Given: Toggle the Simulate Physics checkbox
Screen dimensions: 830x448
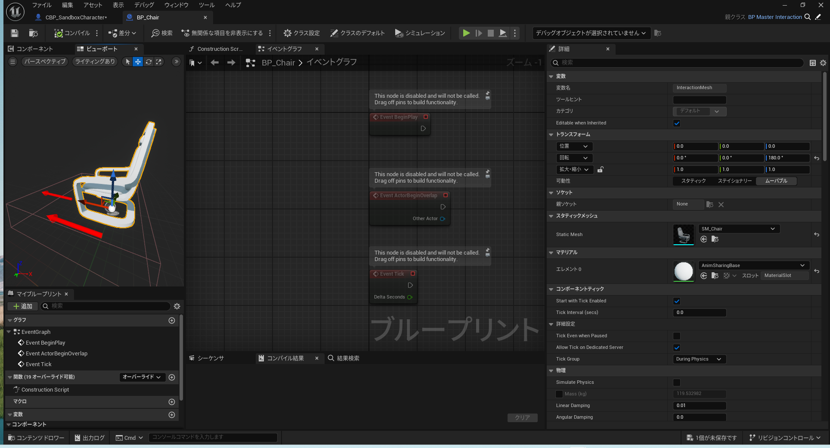Looking at the screenshot, I should pos(677,383).
